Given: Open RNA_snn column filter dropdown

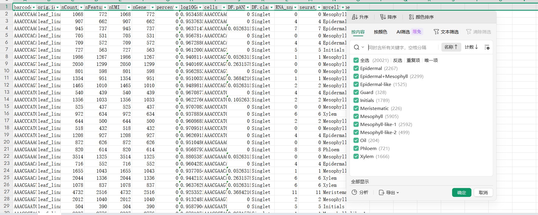Looking at the screenshot, I should click(295, 7).
